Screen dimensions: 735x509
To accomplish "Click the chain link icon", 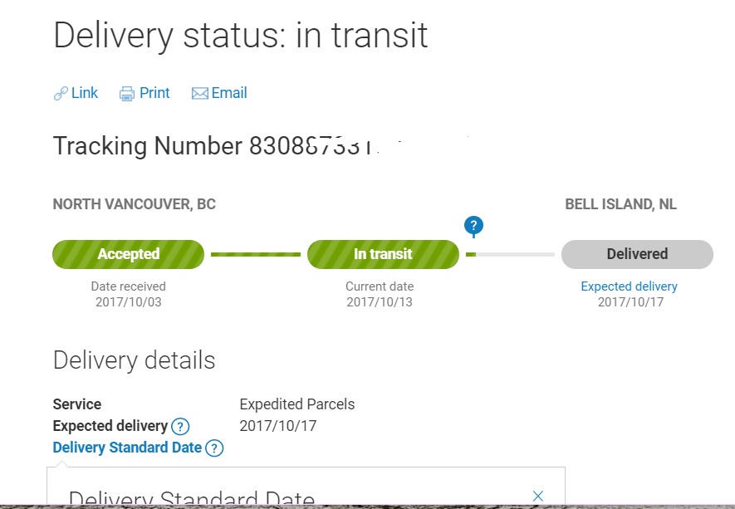I will [x=61, y=94].
